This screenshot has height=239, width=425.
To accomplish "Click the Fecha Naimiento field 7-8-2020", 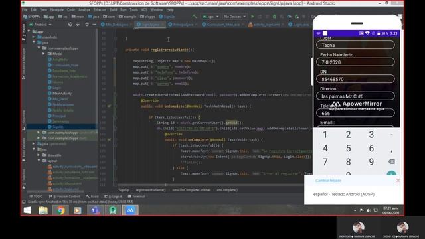I will 355,62.
